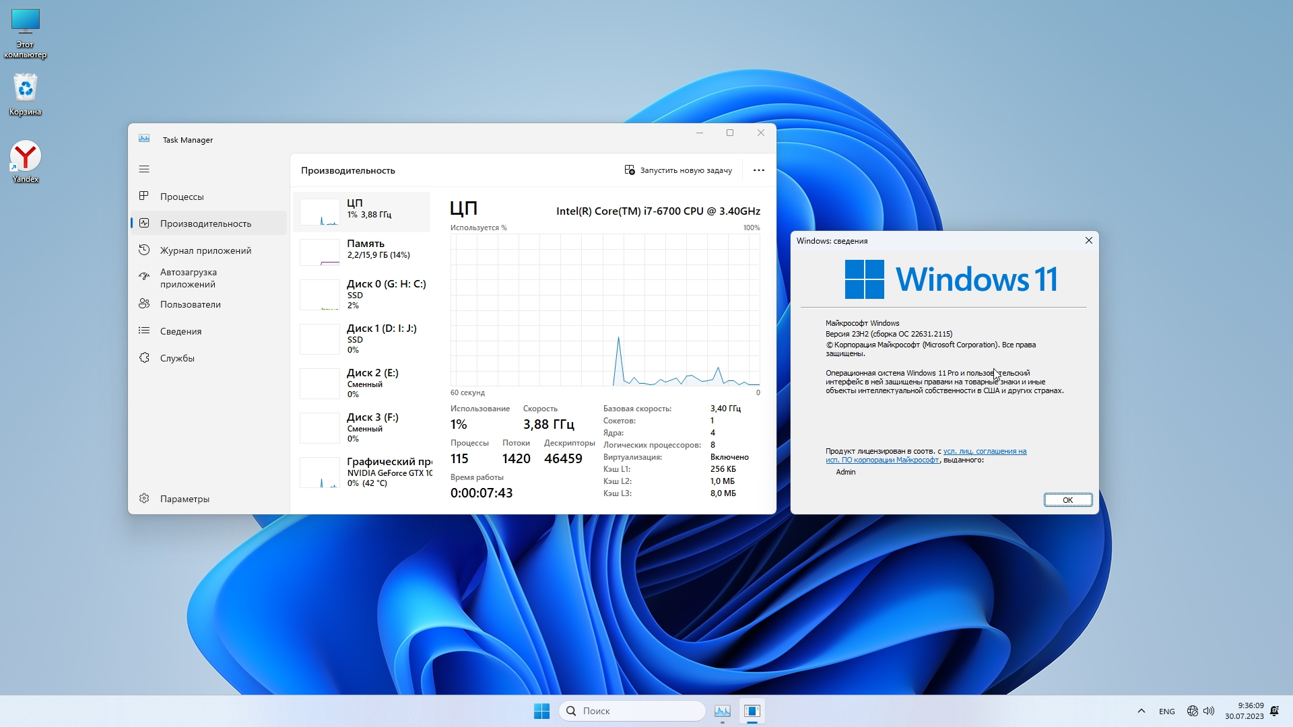Viewport: 1293px width, 727px height.
Task: Switch the ENG input language indicator
Action: click(1166, 712)
